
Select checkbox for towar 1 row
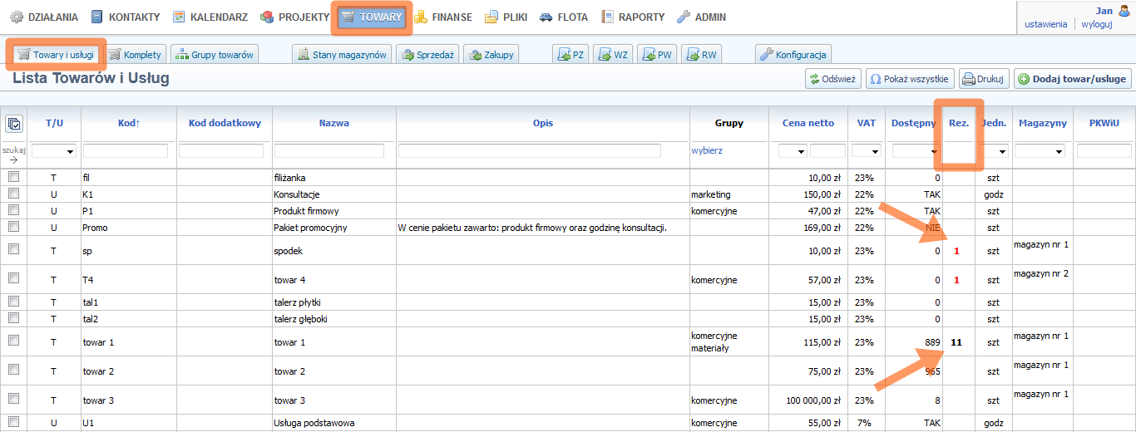coord(13,341)
